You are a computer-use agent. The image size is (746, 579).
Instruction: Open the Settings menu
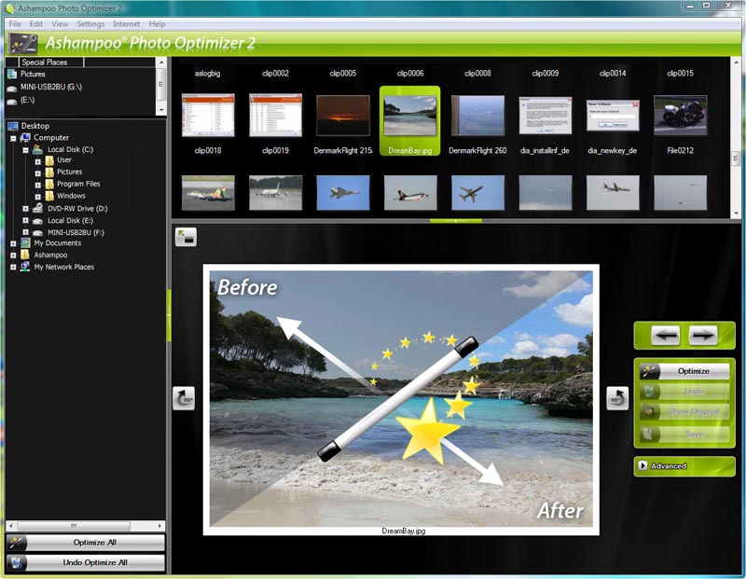(90, 23)
